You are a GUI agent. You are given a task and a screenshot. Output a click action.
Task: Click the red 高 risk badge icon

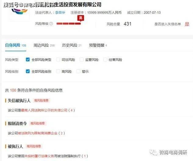(80, 18)
